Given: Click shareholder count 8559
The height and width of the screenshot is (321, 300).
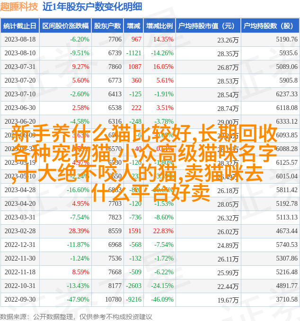Looking at the screenshot, I should coord(115,231).
